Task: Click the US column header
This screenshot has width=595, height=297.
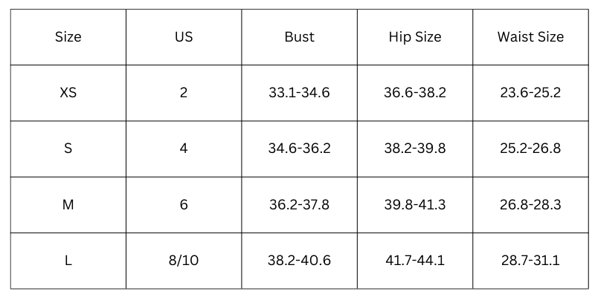Action: [184, 36]
